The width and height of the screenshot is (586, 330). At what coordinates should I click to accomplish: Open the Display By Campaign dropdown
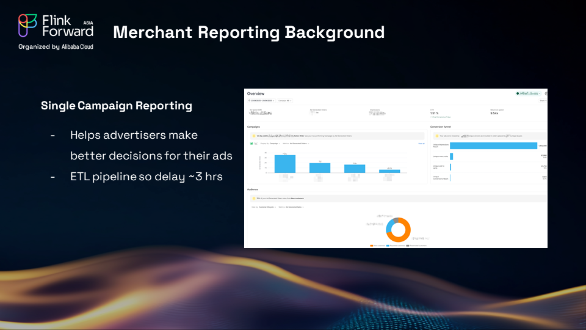[270, 144]
